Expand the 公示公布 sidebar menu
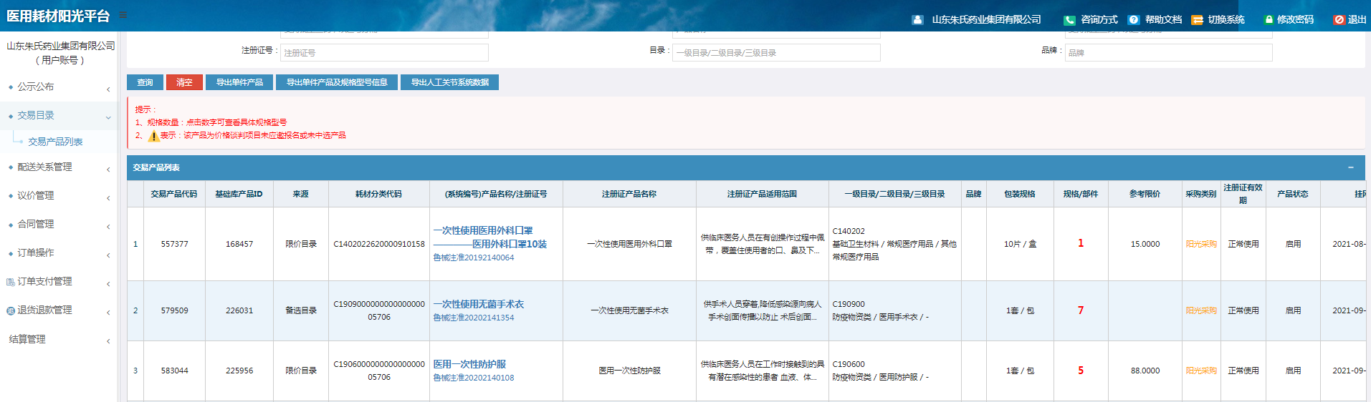 coord(108,89)
